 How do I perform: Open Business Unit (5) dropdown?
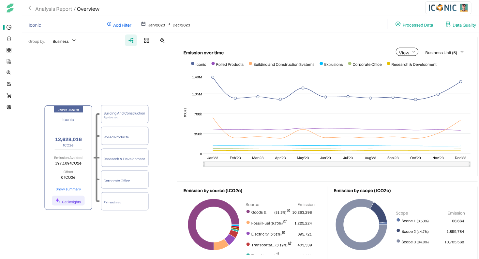pos(444,52)
